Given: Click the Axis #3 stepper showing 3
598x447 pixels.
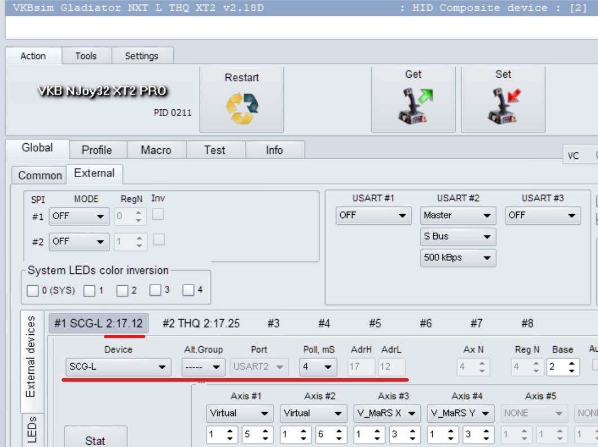Looking at the screenshot, I should coord(404,435).
